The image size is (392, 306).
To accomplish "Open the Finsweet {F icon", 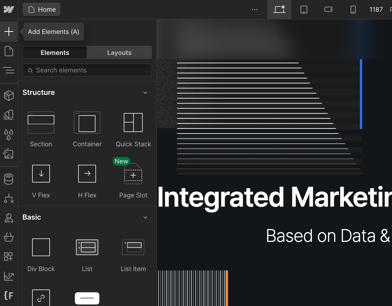I will pyautogui.click(x=9, y=295).
